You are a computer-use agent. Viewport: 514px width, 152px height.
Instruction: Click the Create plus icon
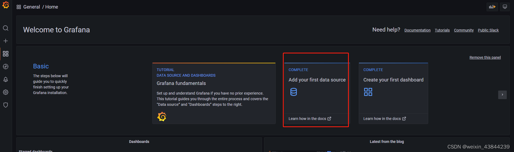point(6,41)
